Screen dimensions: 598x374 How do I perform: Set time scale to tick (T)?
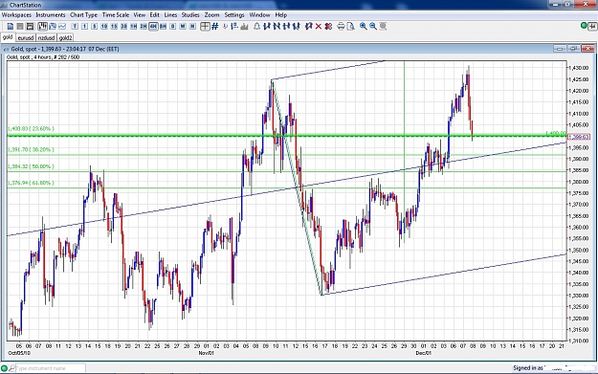pos(75,27)
